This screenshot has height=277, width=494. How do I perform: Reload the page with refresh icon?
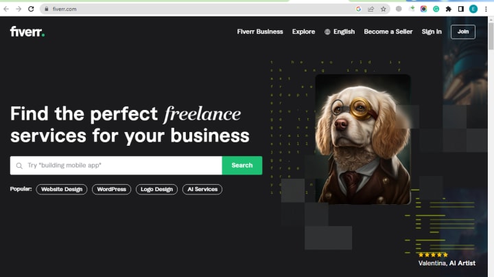(31, 9)
